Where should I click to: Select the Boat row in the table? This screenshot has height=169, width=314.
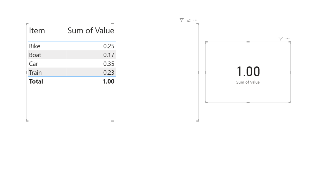(35, 55)
